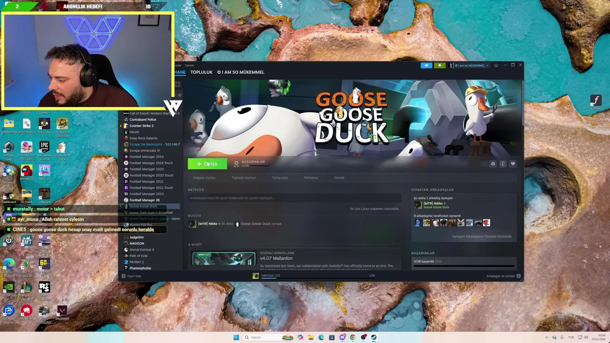The height and width of the screenshot is (343, 610).
Task: Click the game info circle icon
Action: (x=503, y=164)
